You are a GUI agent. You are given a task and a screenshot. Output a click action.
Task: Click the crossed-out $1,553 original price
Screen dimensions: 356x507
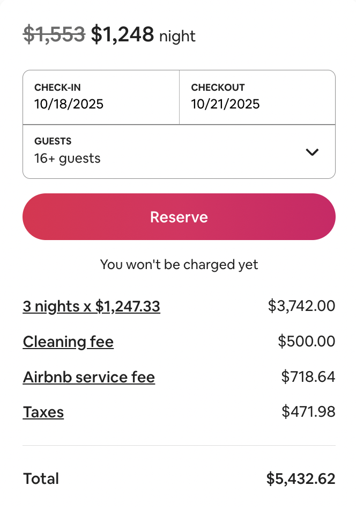click(54, 34)
